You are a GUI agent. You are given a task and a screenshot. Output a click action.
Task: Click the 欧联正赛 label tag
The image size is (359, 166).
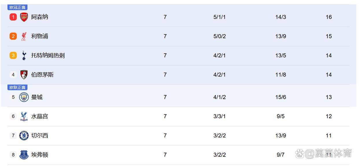(x=17, y=87)
